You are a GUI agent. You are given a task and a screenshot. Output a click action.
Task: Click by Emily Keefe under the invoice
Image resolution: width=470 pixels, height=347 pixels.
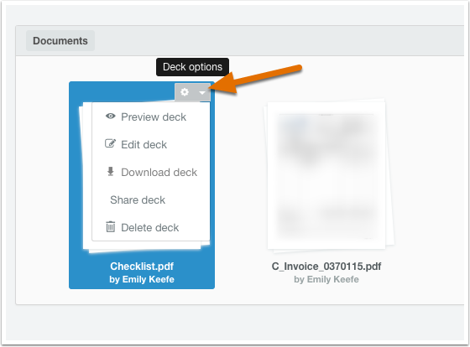[326, 279]
